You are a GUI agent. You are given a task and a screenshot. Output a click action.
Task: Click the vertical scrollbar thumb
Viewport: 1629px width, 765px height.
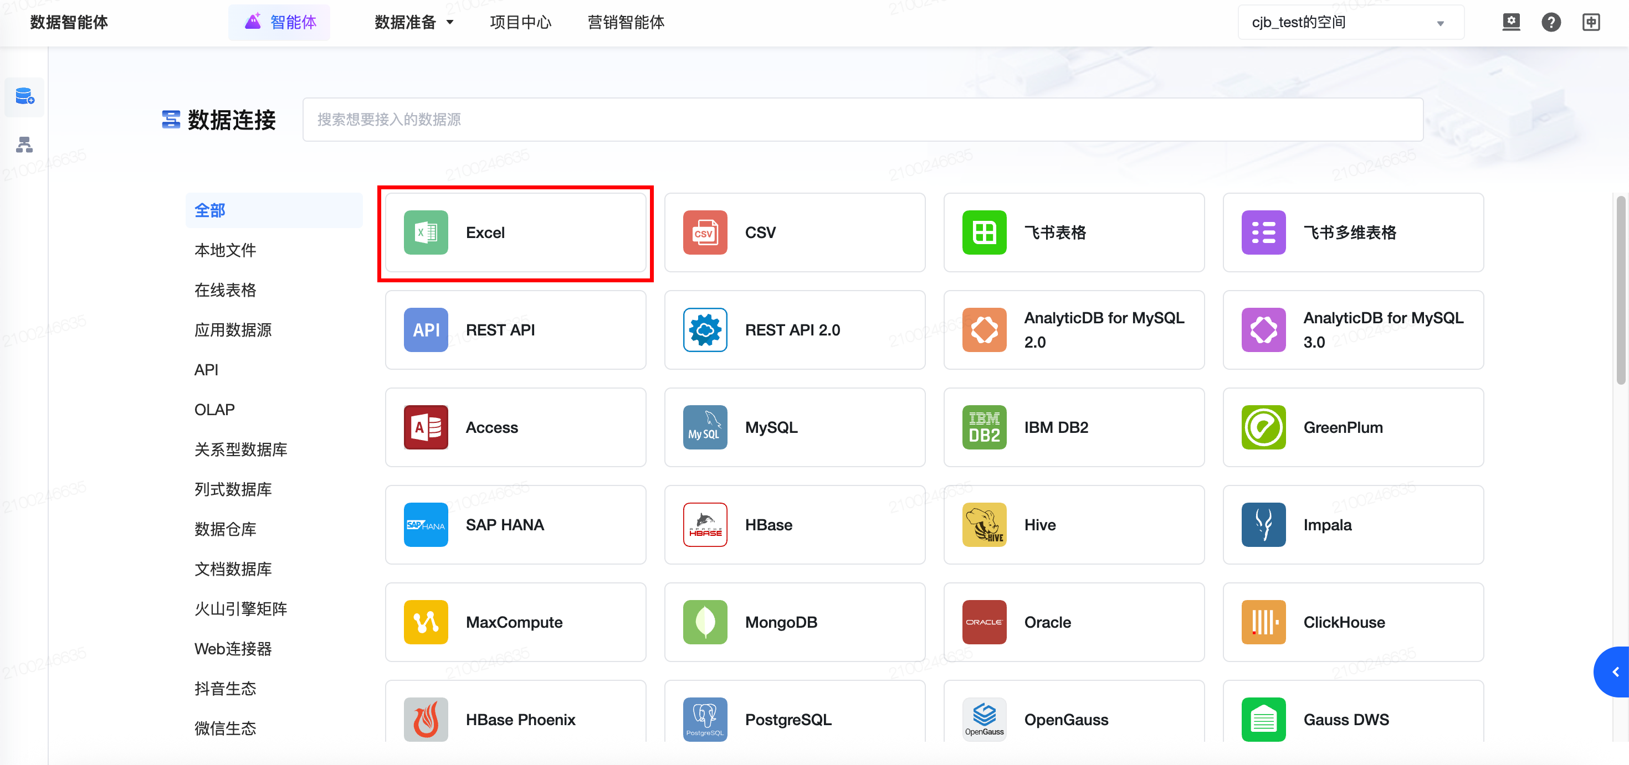click(1621, 291)
